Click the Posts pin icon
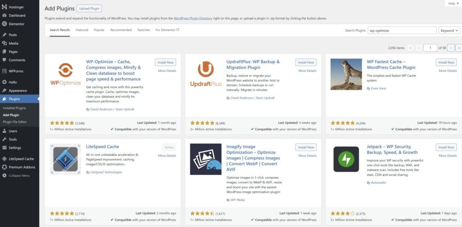The width and height of the screenshot is (462, 227). coord(5,35)
